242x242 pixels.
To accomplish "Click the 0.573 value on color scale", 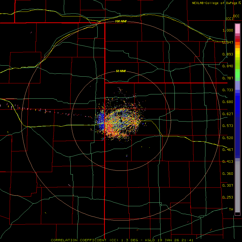I will (228, 126).
